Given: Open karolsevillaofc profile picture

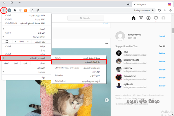Looking at the screenshot, I should tap(119, 61).
